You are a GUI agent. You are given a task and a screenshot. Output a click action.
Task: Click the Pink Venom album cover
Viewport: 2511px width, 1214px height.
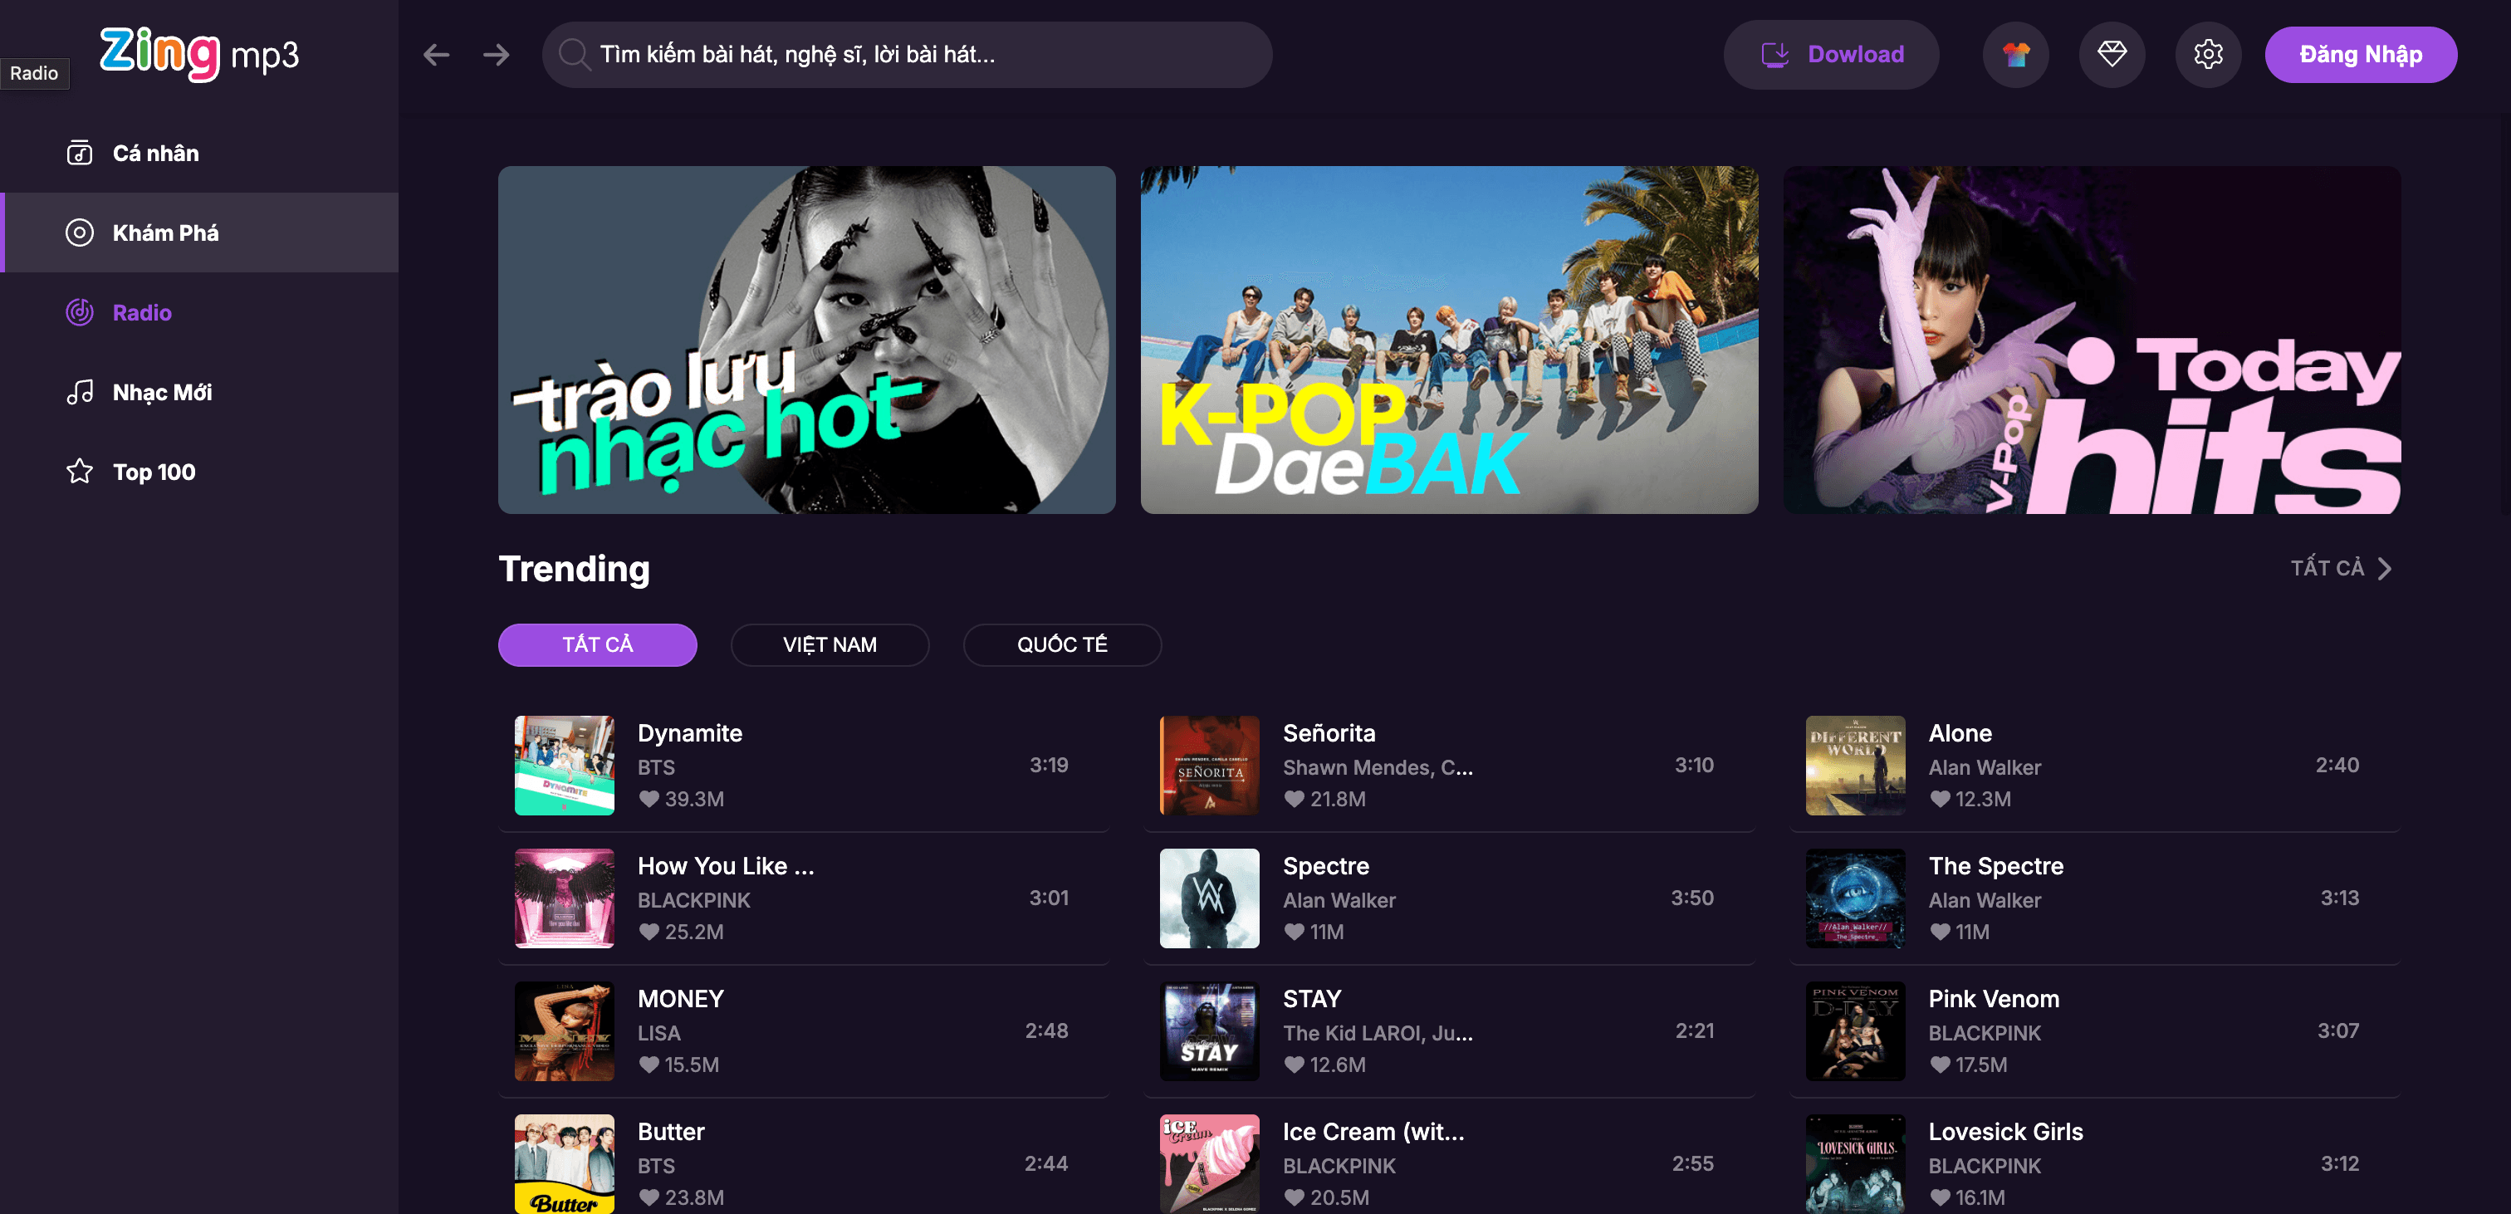[x=1855, y=1030]
